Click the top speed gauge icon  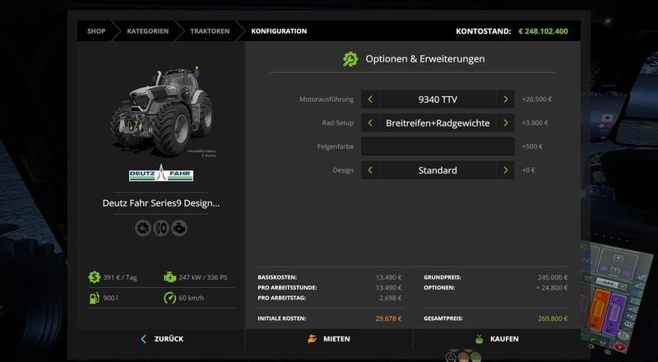169,298
